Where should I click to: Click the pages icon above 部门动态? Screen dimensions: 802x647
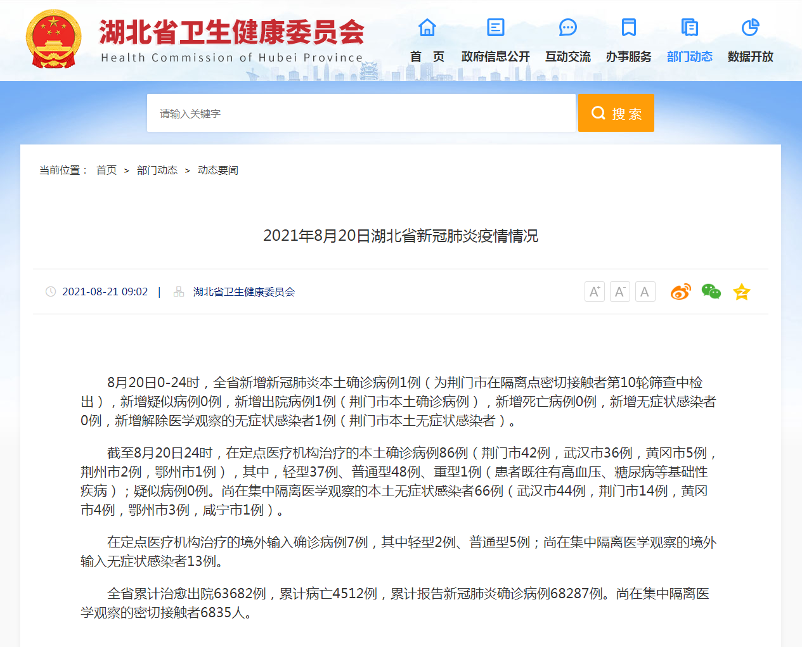coord(690,27)
